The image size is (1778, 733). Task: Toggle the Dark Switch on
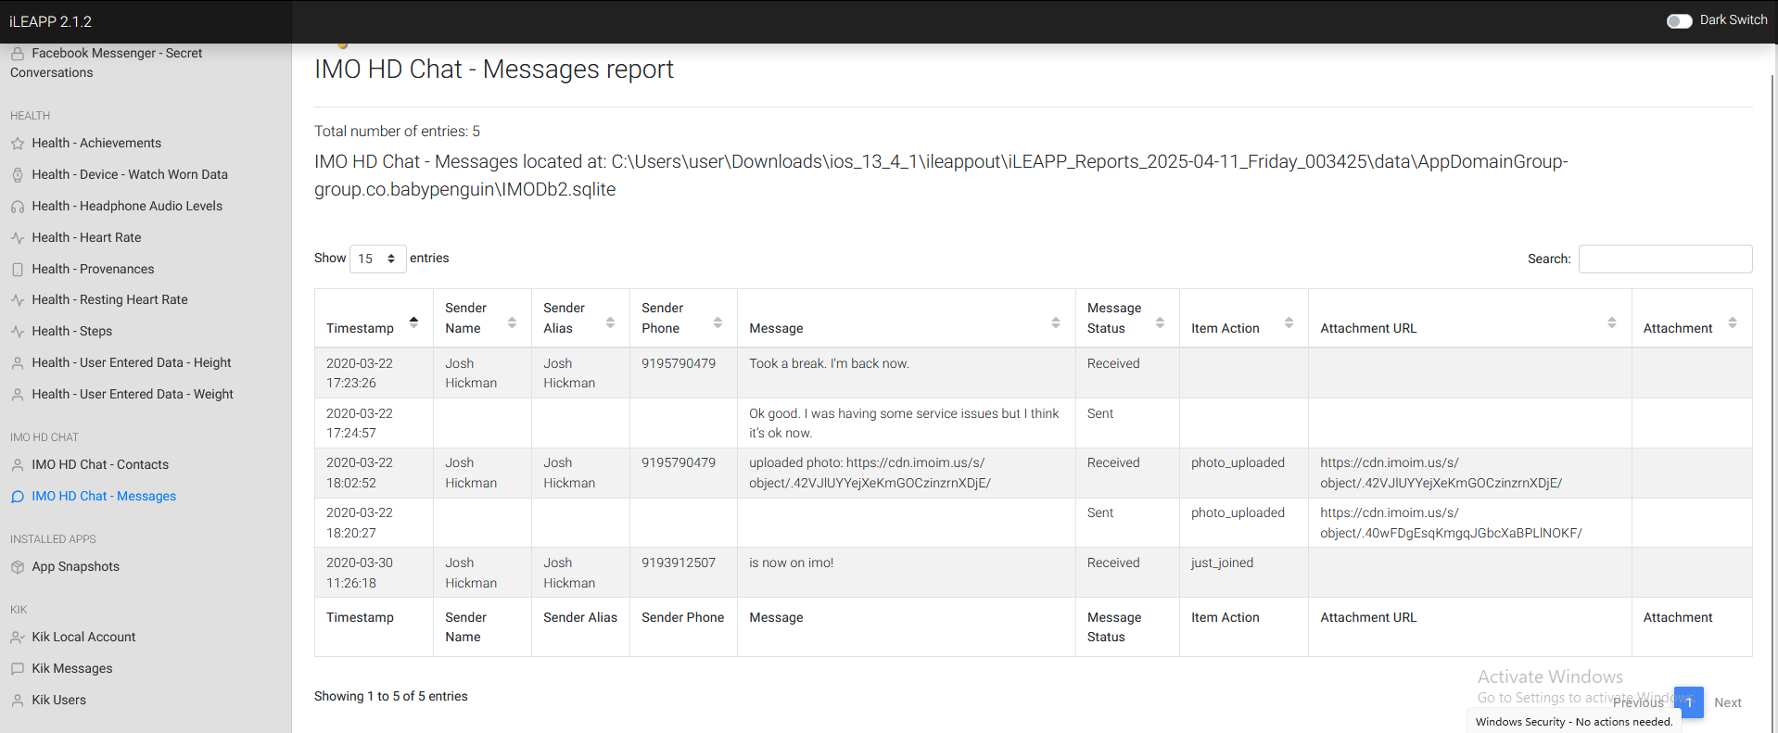tap(1679, 20)
